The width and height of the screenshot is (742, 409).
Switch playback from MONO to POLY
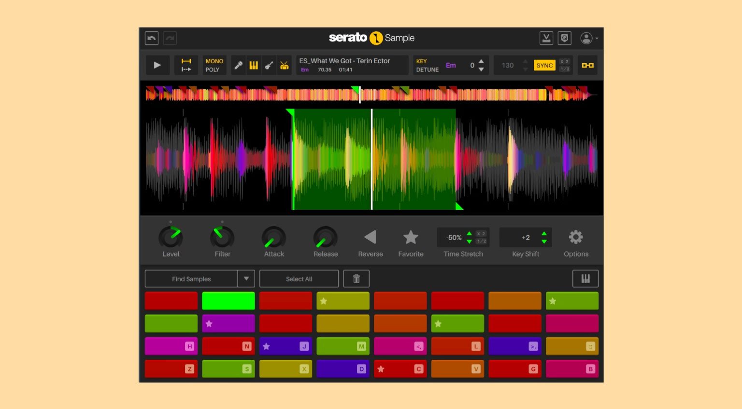pos(214,69)
